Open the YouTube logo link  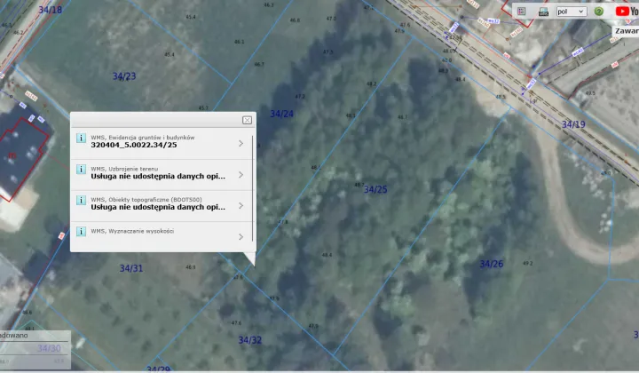627,11
